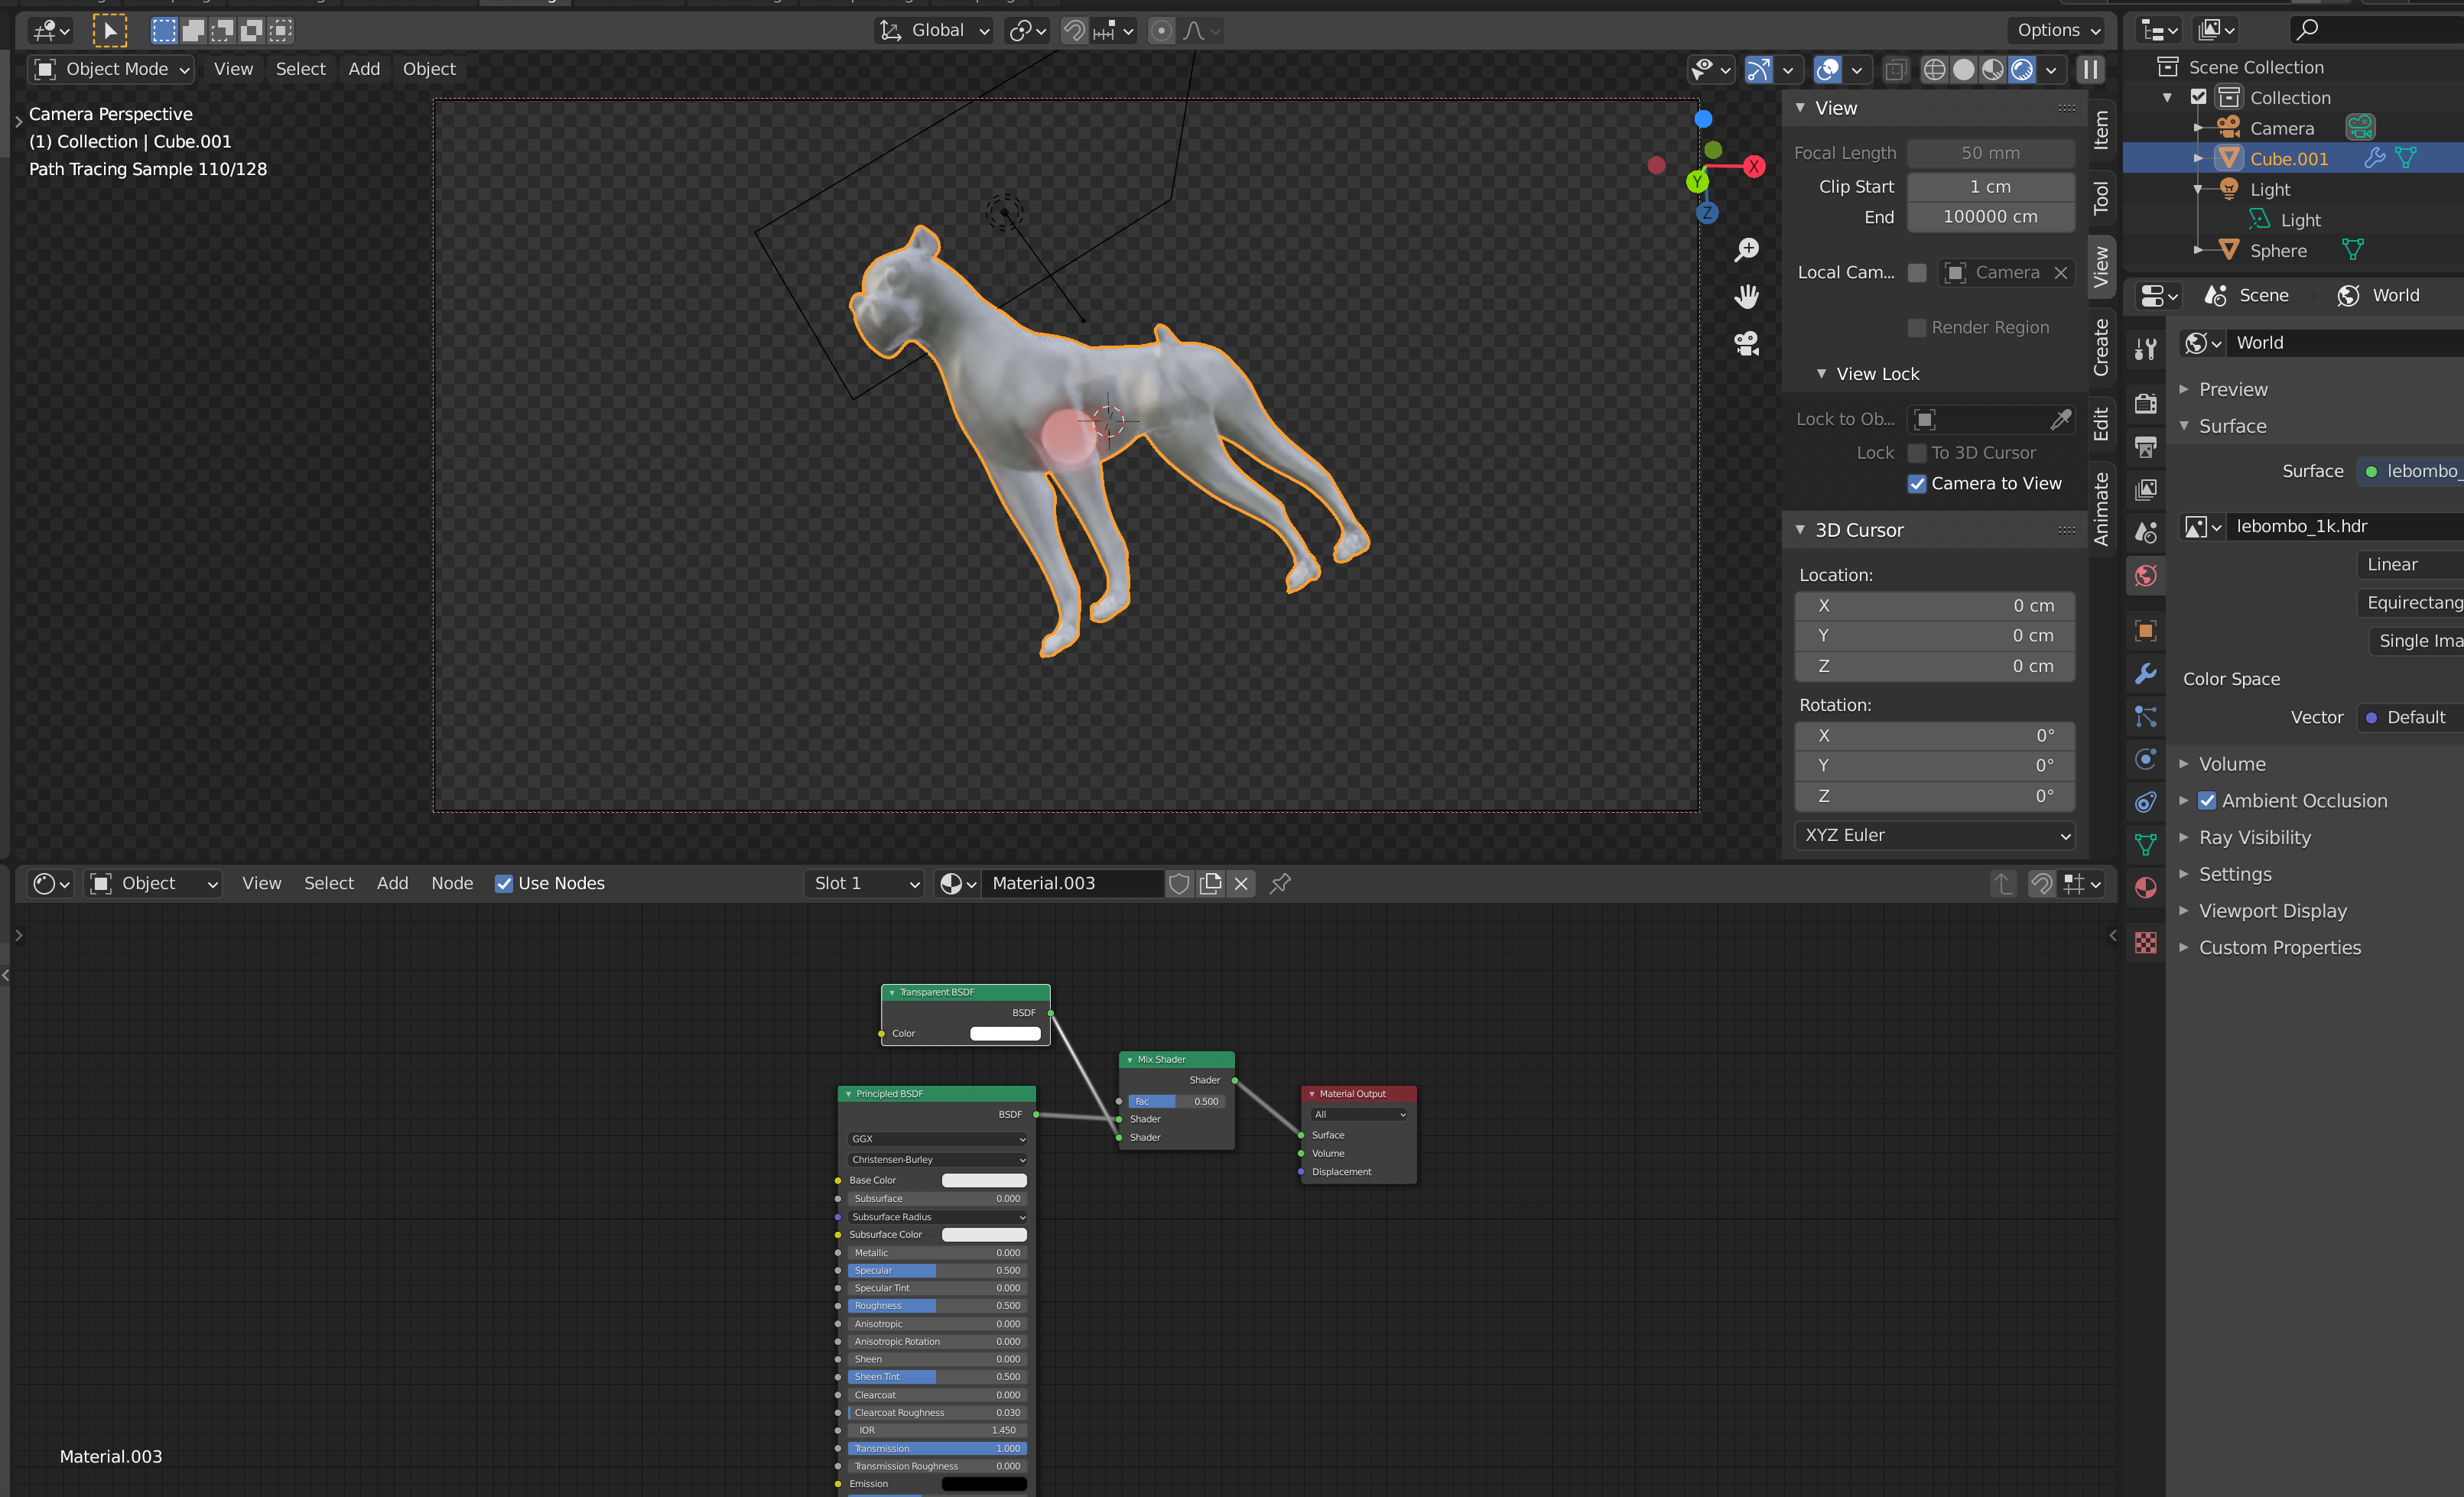The image size is (2464, 1497).
Task: Switch to wireframe viewport shading
Action: 1934,69
